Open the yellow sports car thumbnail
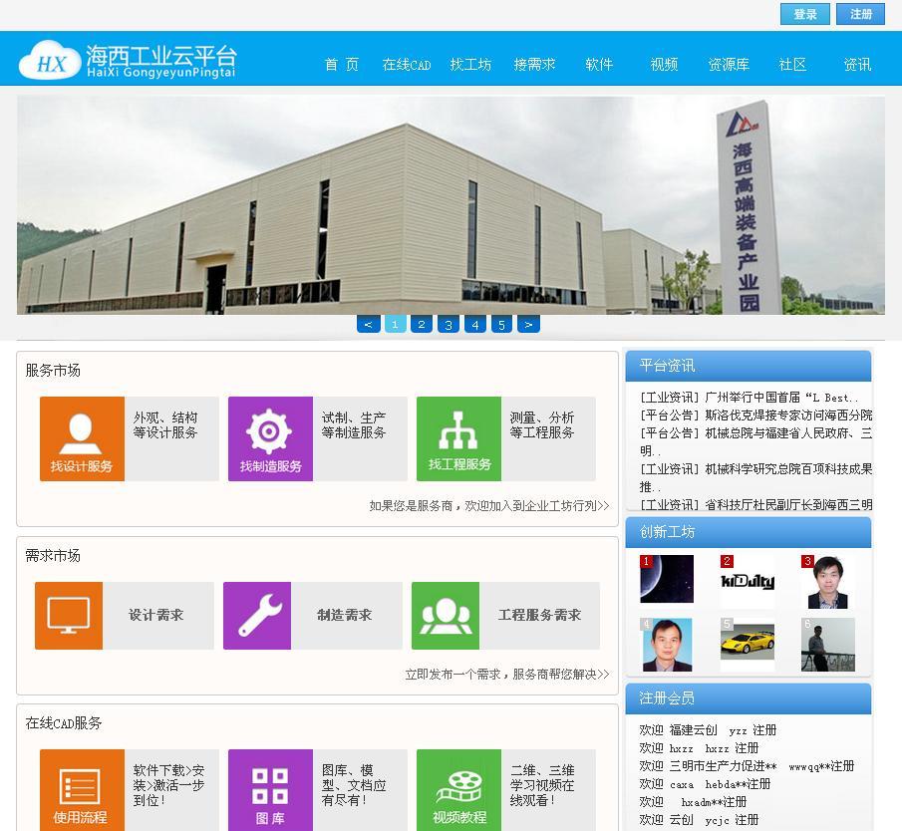 [748, 644]
